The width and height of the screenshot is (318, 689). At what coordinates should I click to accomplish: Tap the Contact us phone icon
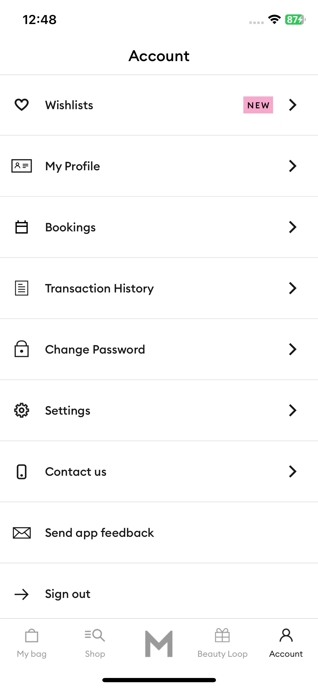[21, 471]
